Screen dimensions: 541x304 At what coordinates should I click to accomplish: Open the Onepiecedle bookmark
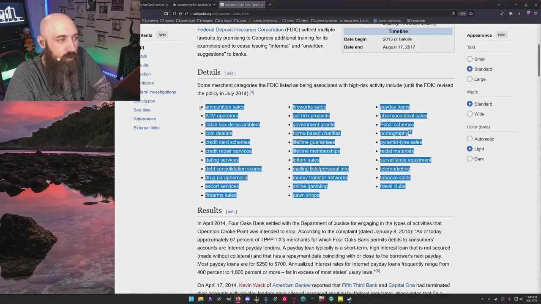tap(416, 21)
